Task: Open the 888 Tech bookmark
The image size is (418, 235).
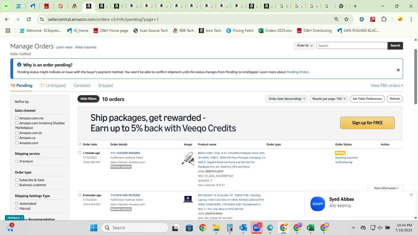Action: (183, 31)
